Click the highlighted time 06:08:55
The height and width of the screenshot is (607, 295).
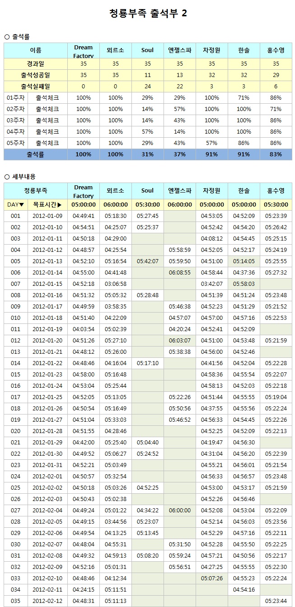[x=180, y=273]
